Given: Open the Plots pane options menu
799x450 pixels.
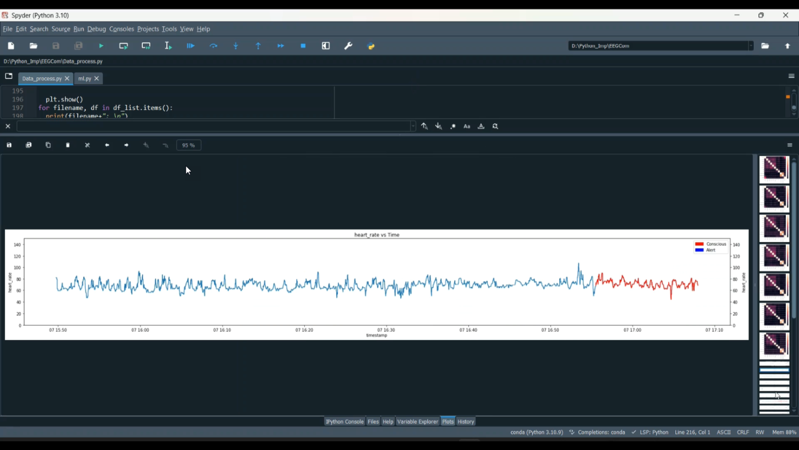Looking at the screenshot, I should click(x=789, y=146).
